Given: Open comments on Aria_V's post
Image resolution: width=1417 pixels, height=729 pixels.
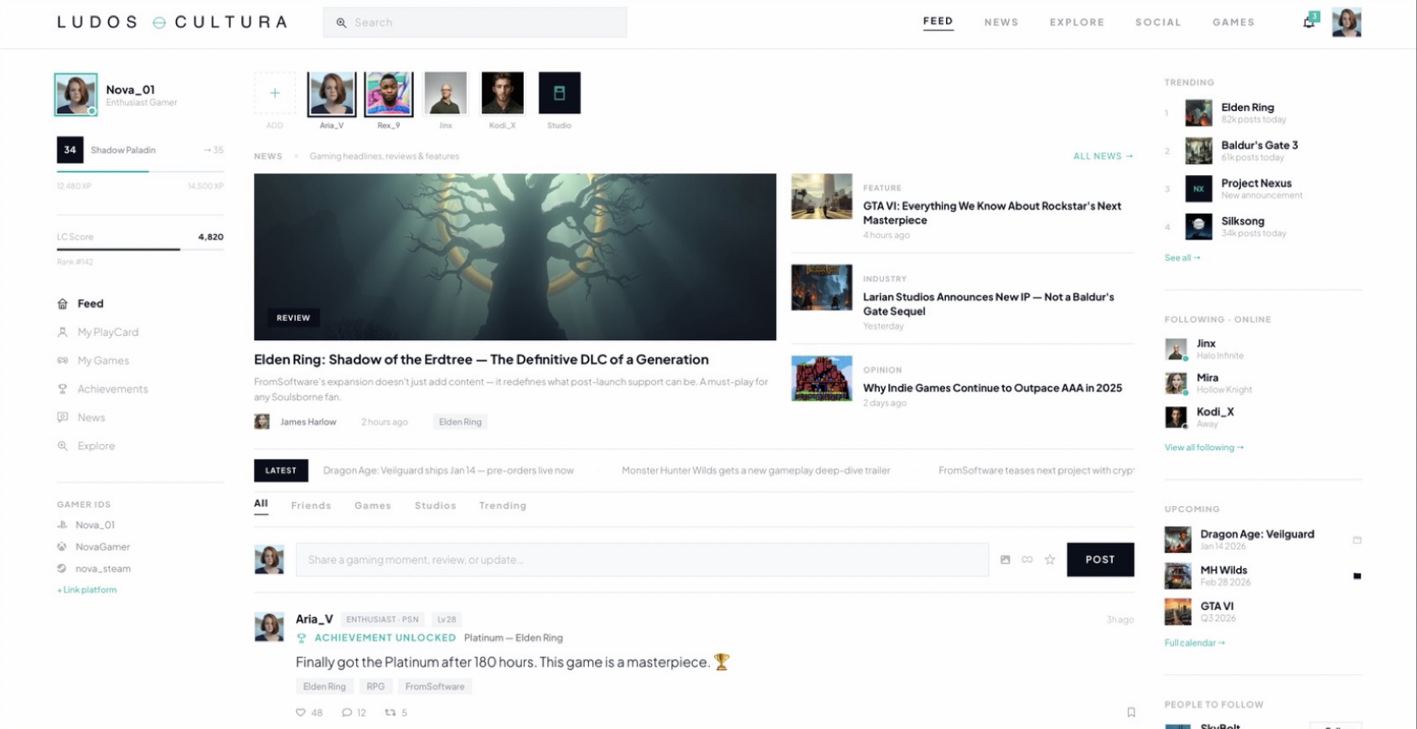Looking at the screenshot, I should click(347, 712).
